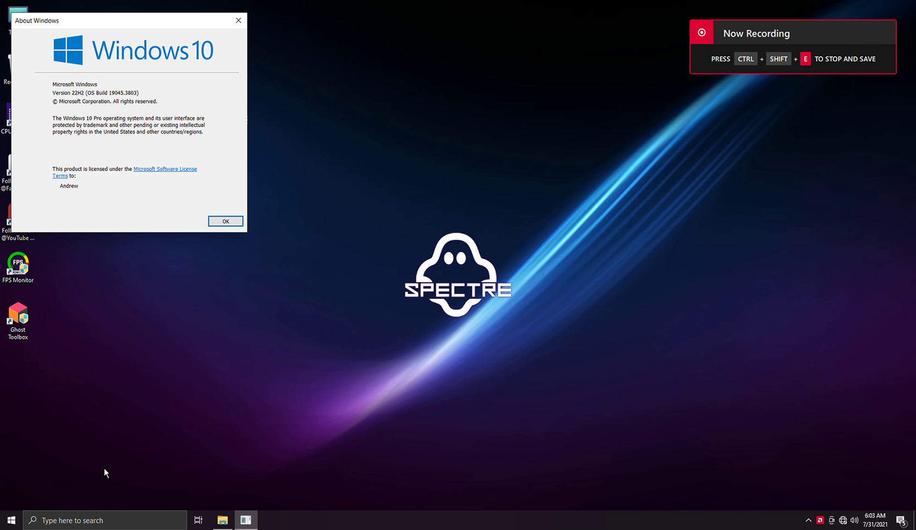The image size is (916, 530).
Task: Close the About Windows dialog
Action: pyautogui.click(x=238, y=20)
